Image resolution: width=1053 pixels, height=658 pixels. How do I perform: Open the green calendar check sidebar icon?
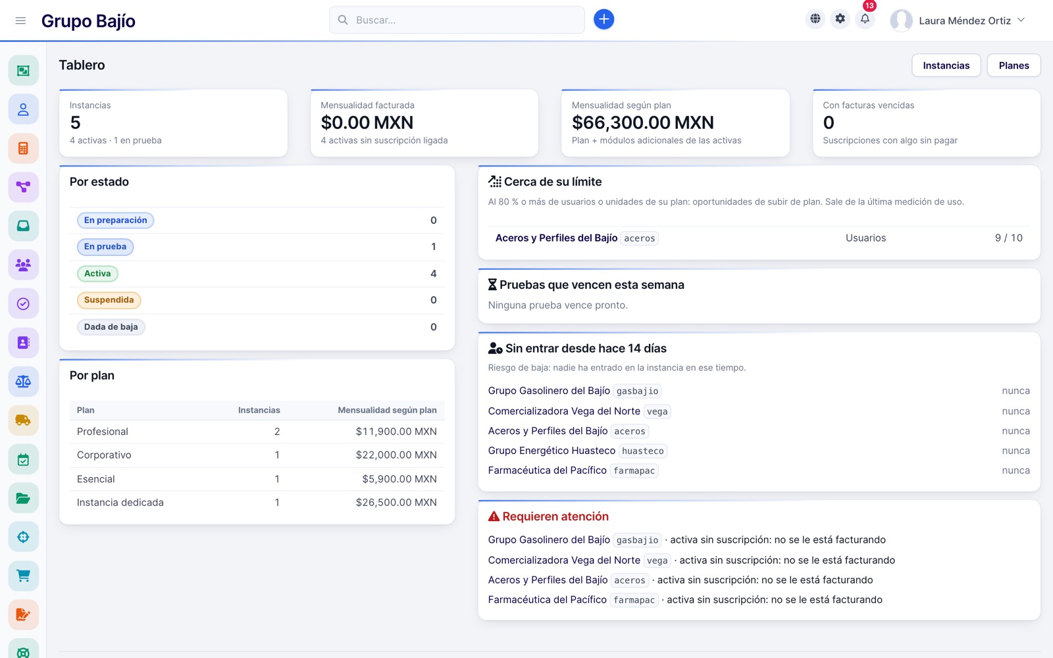23,459
